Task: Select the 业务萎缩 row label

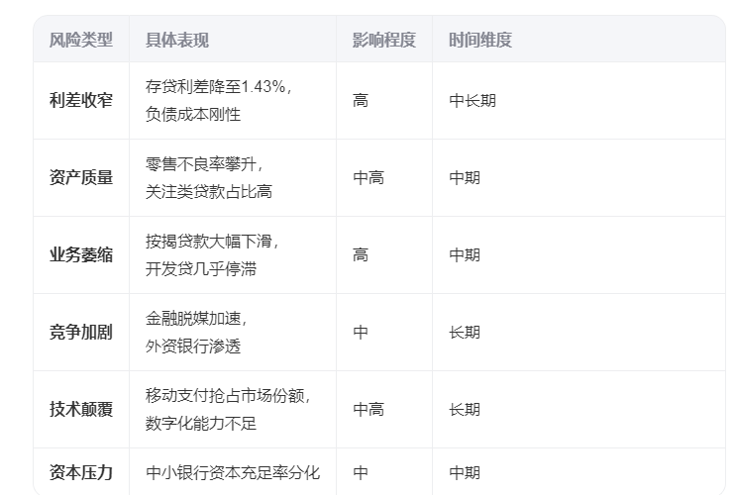Action: coord(81,255)
